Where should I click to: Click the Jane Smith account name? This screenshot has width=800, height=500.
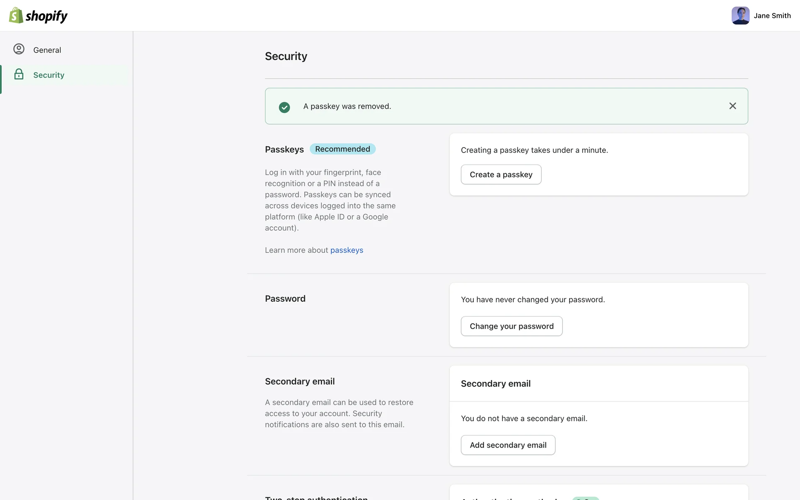coord(772,15)
